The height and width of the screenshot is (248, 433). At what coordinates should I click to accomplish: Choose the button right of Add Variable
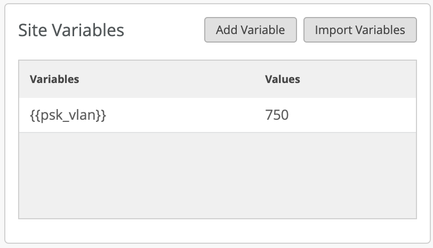(360, 30)
